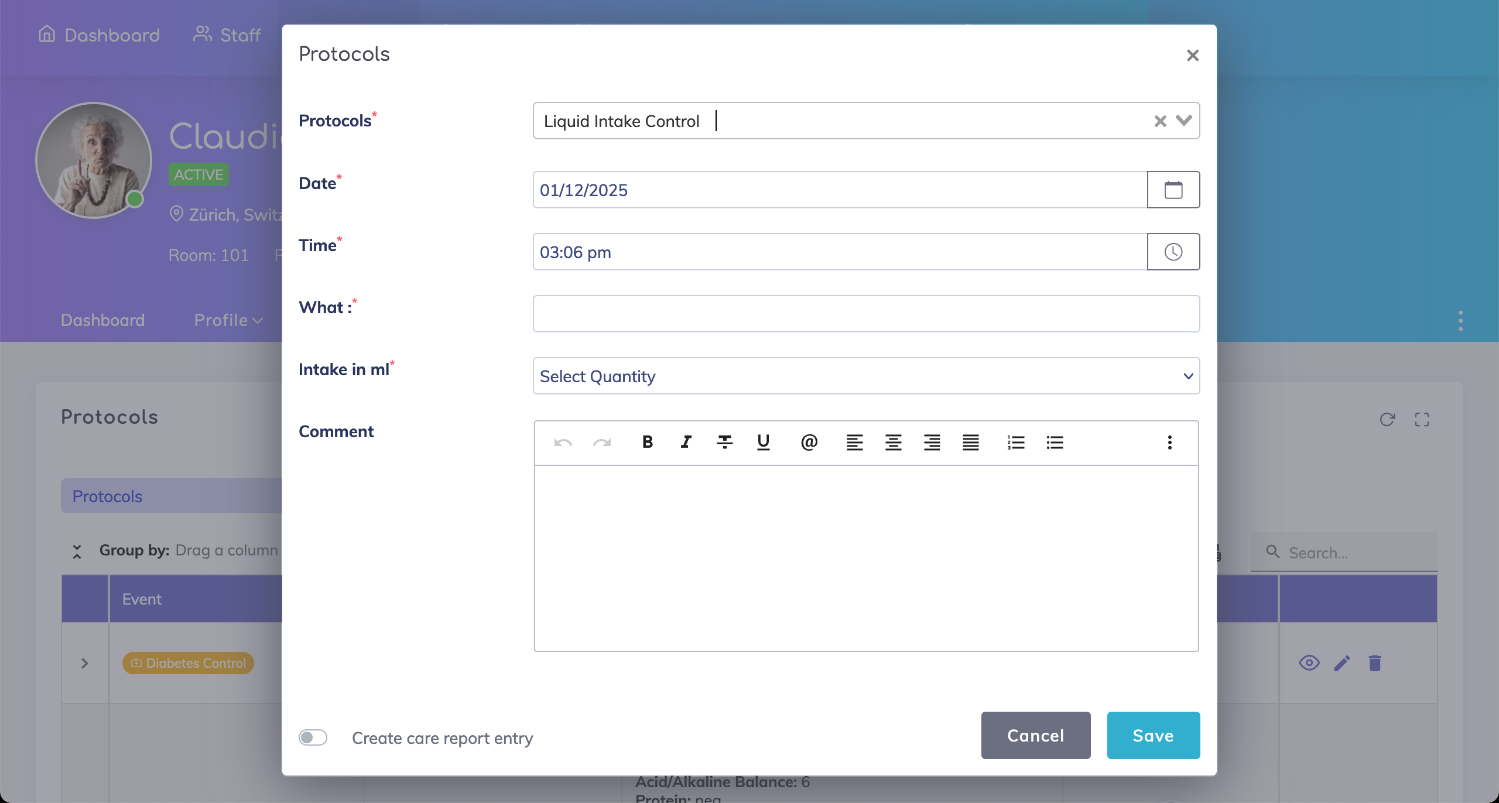Insert a numbered list in comment
1499x803 pixels.
tap(1016, 442)
